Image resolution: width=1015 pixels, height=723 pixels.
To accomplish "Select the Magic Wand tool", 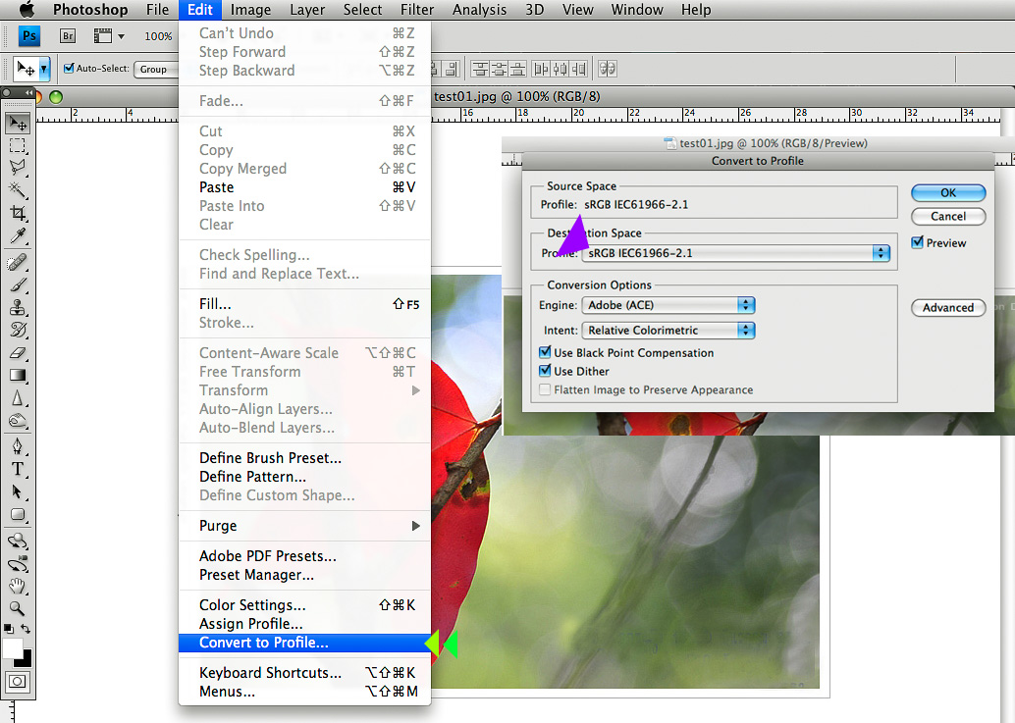I will pos(18,190).
